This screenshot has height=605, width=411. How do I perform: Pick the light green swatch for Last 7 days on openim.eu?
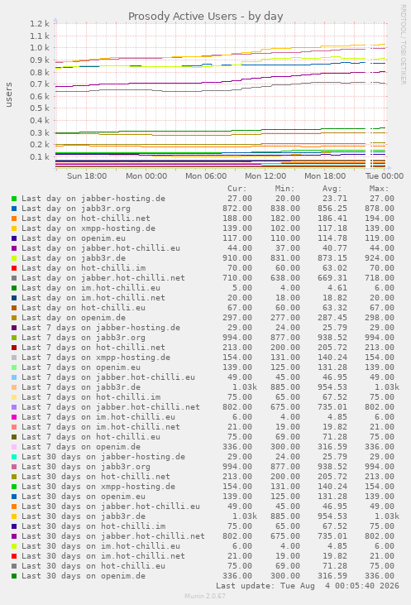[14, 367]
